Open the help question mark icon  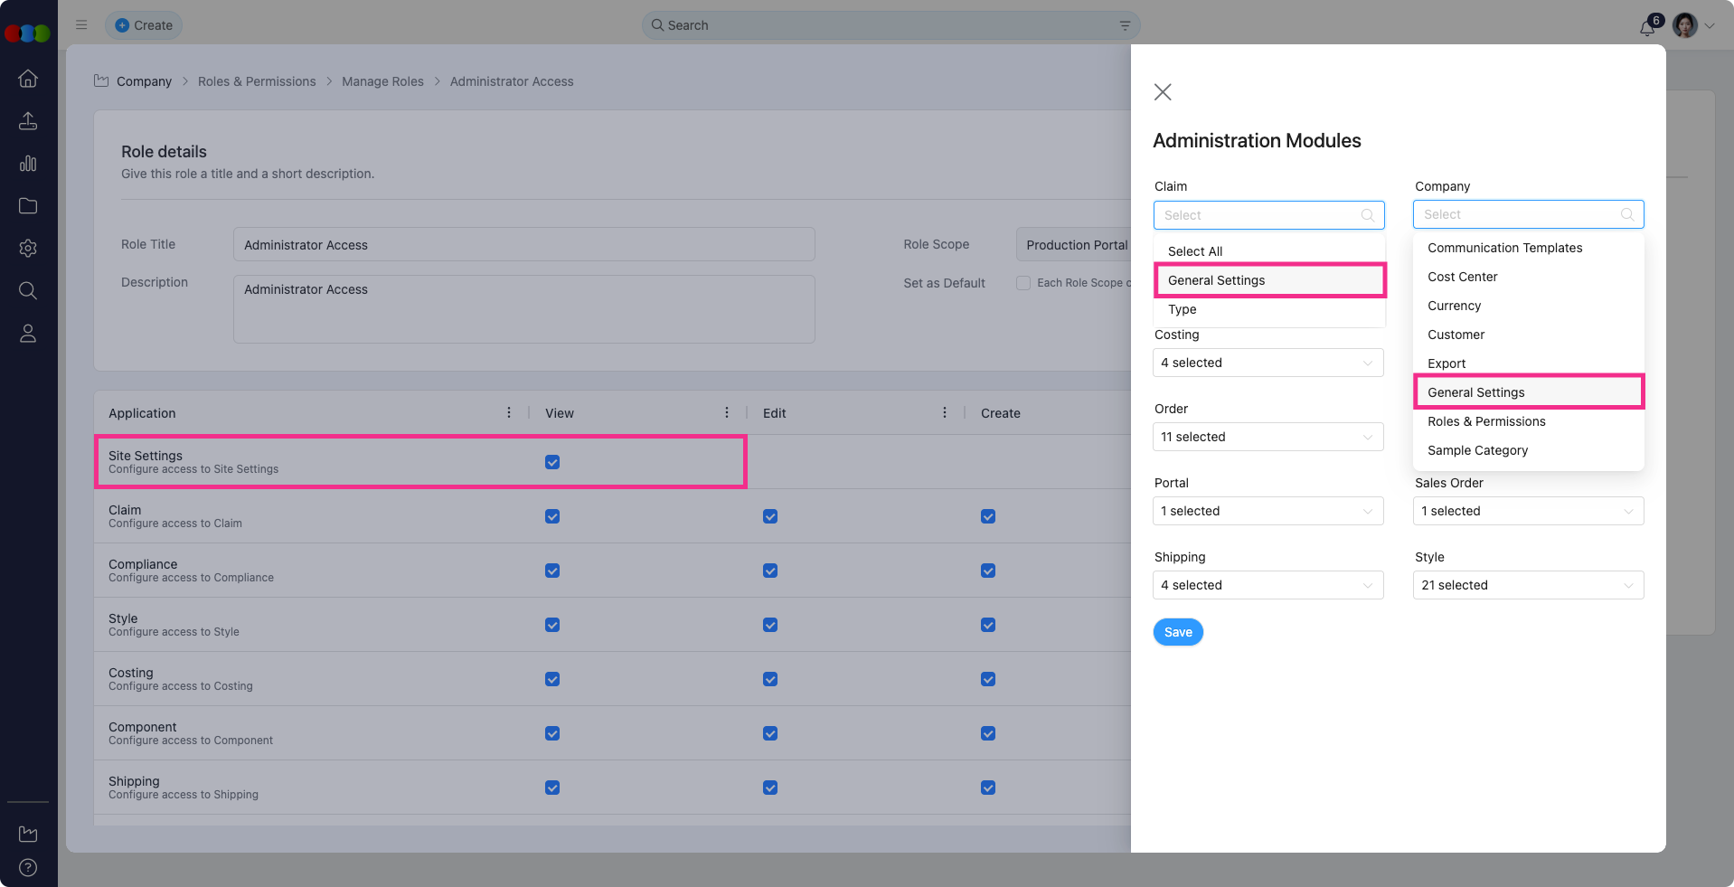coord(28,868)
